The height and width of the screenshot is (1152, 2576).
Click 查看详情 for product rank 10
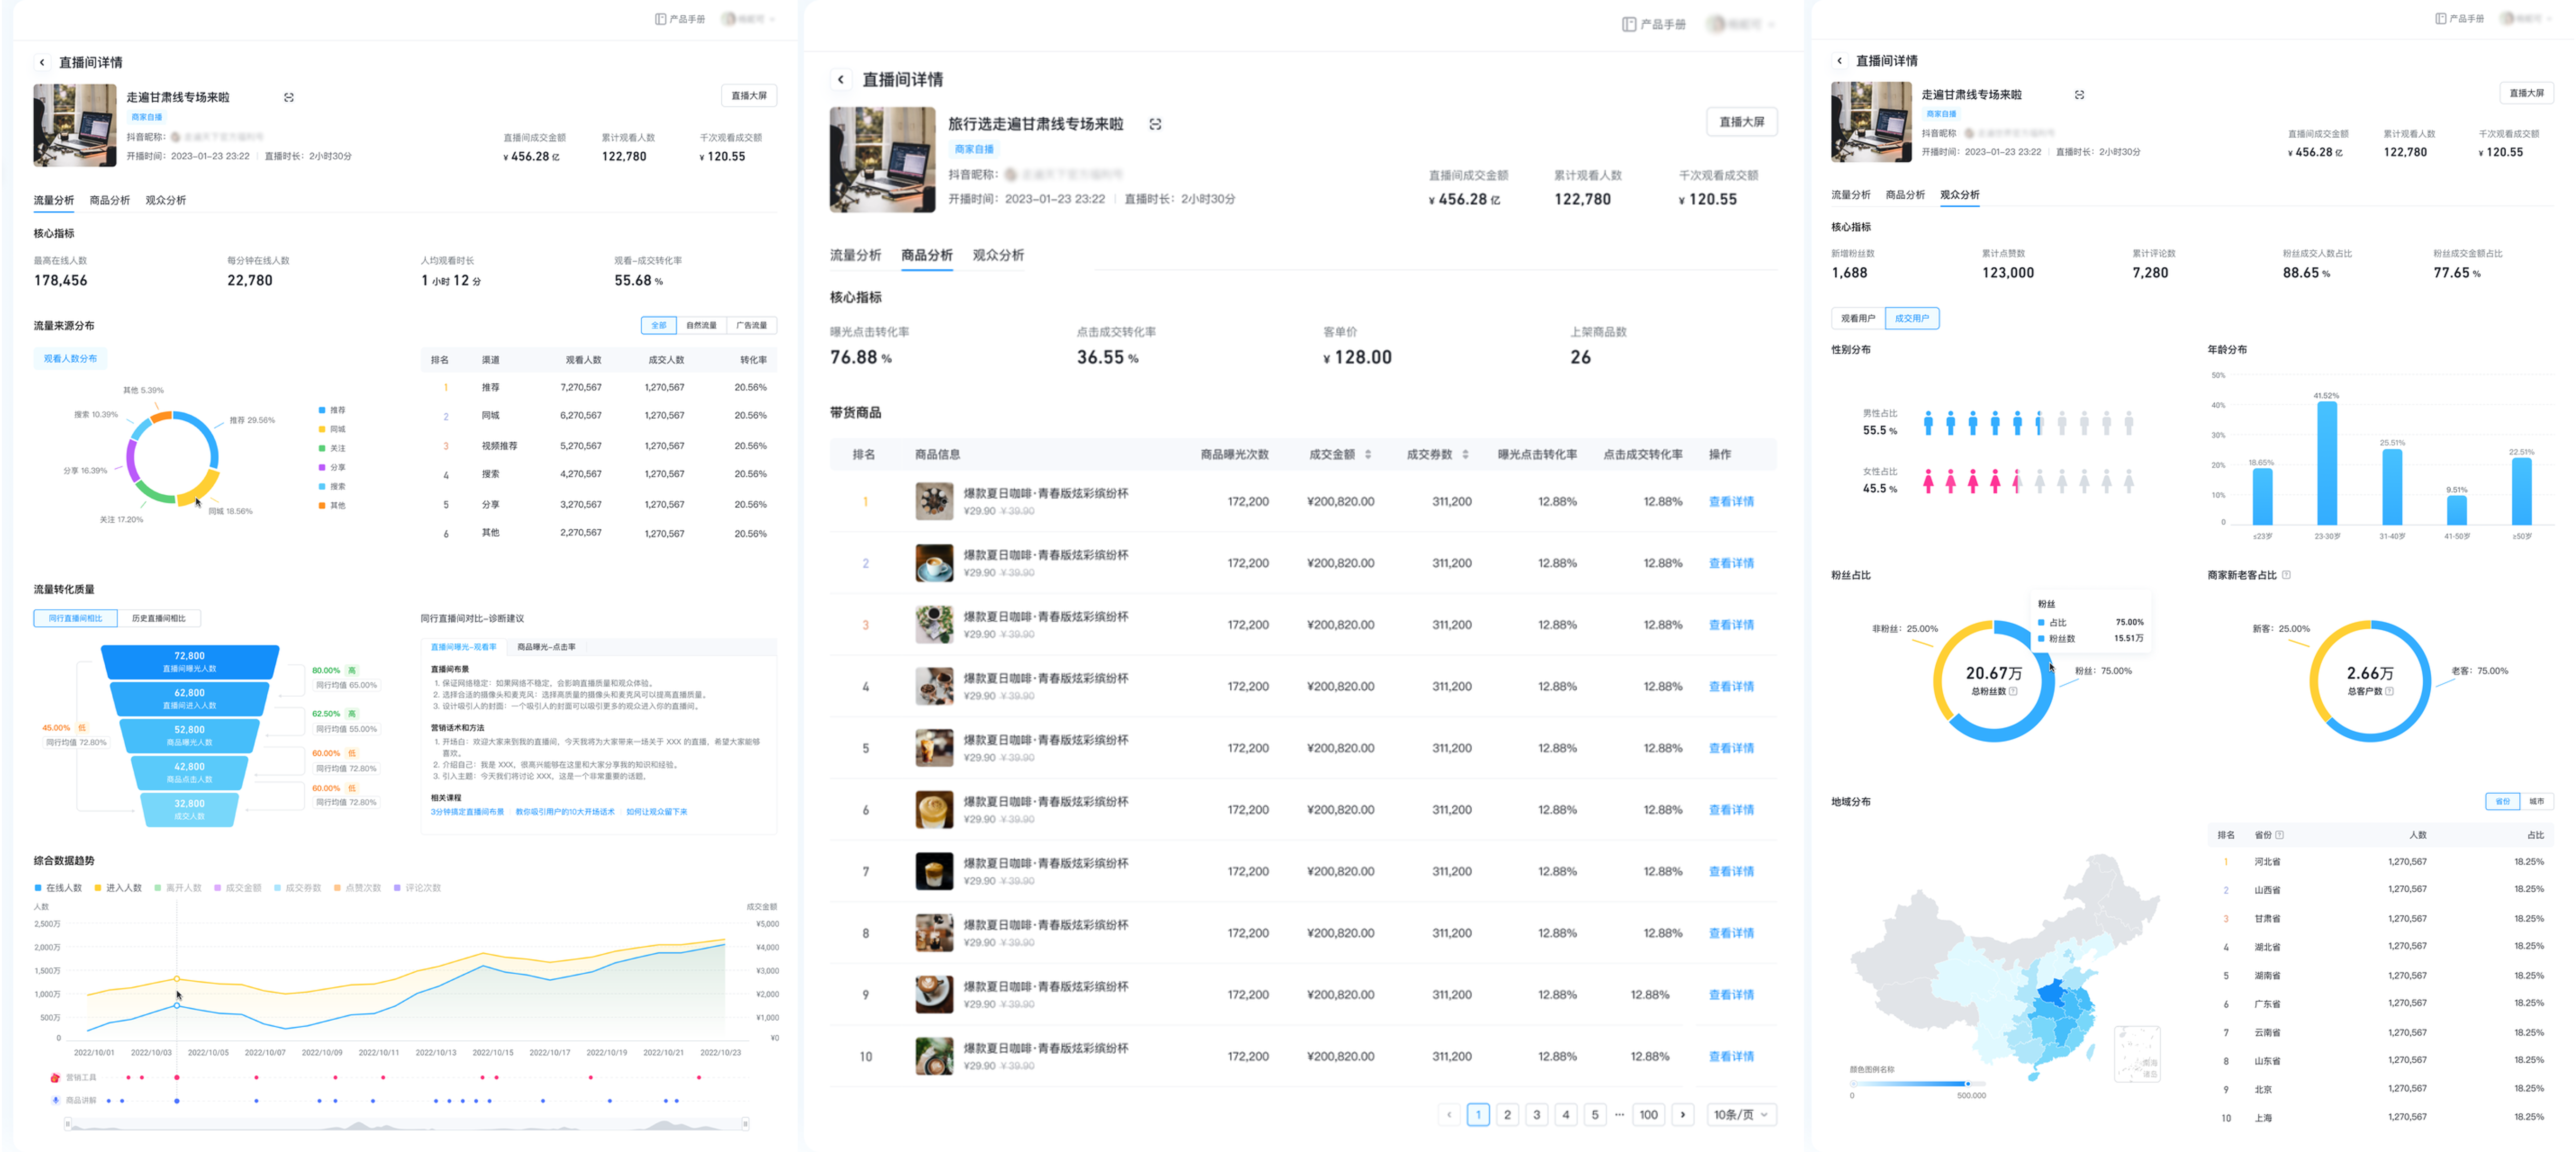1731,1057
